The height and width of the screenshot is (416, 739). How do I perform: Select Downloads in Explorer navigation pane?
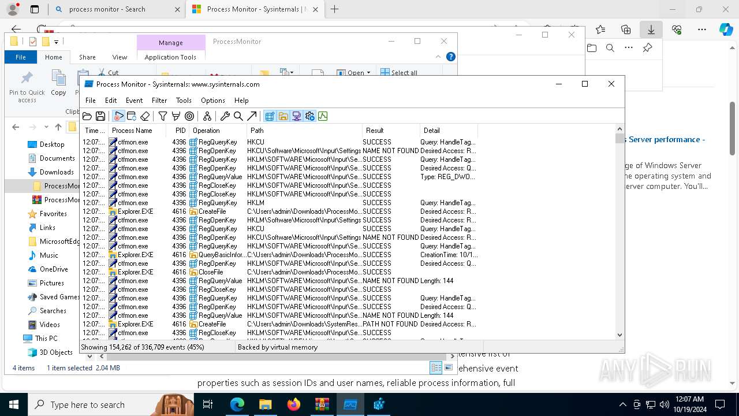click(x=57, y=172)
